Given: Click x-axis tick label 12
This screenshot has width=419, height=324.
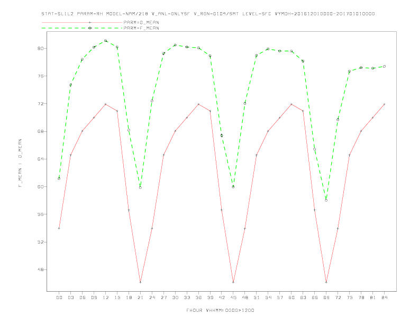Looking at the screenshot, I should 106,298.
